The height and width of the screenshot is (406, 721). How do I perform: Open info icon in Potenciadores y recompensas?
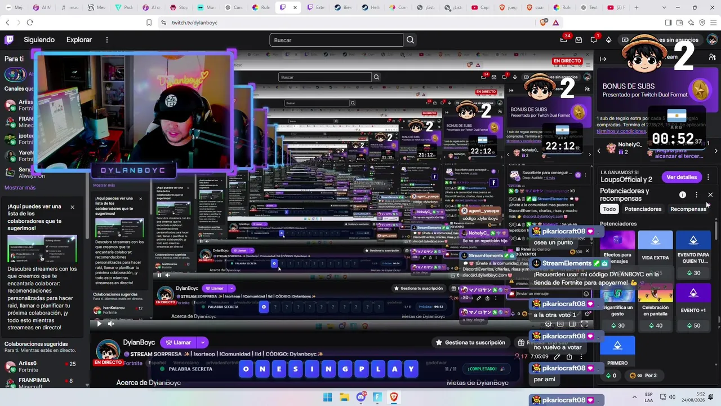click(683, 195)
